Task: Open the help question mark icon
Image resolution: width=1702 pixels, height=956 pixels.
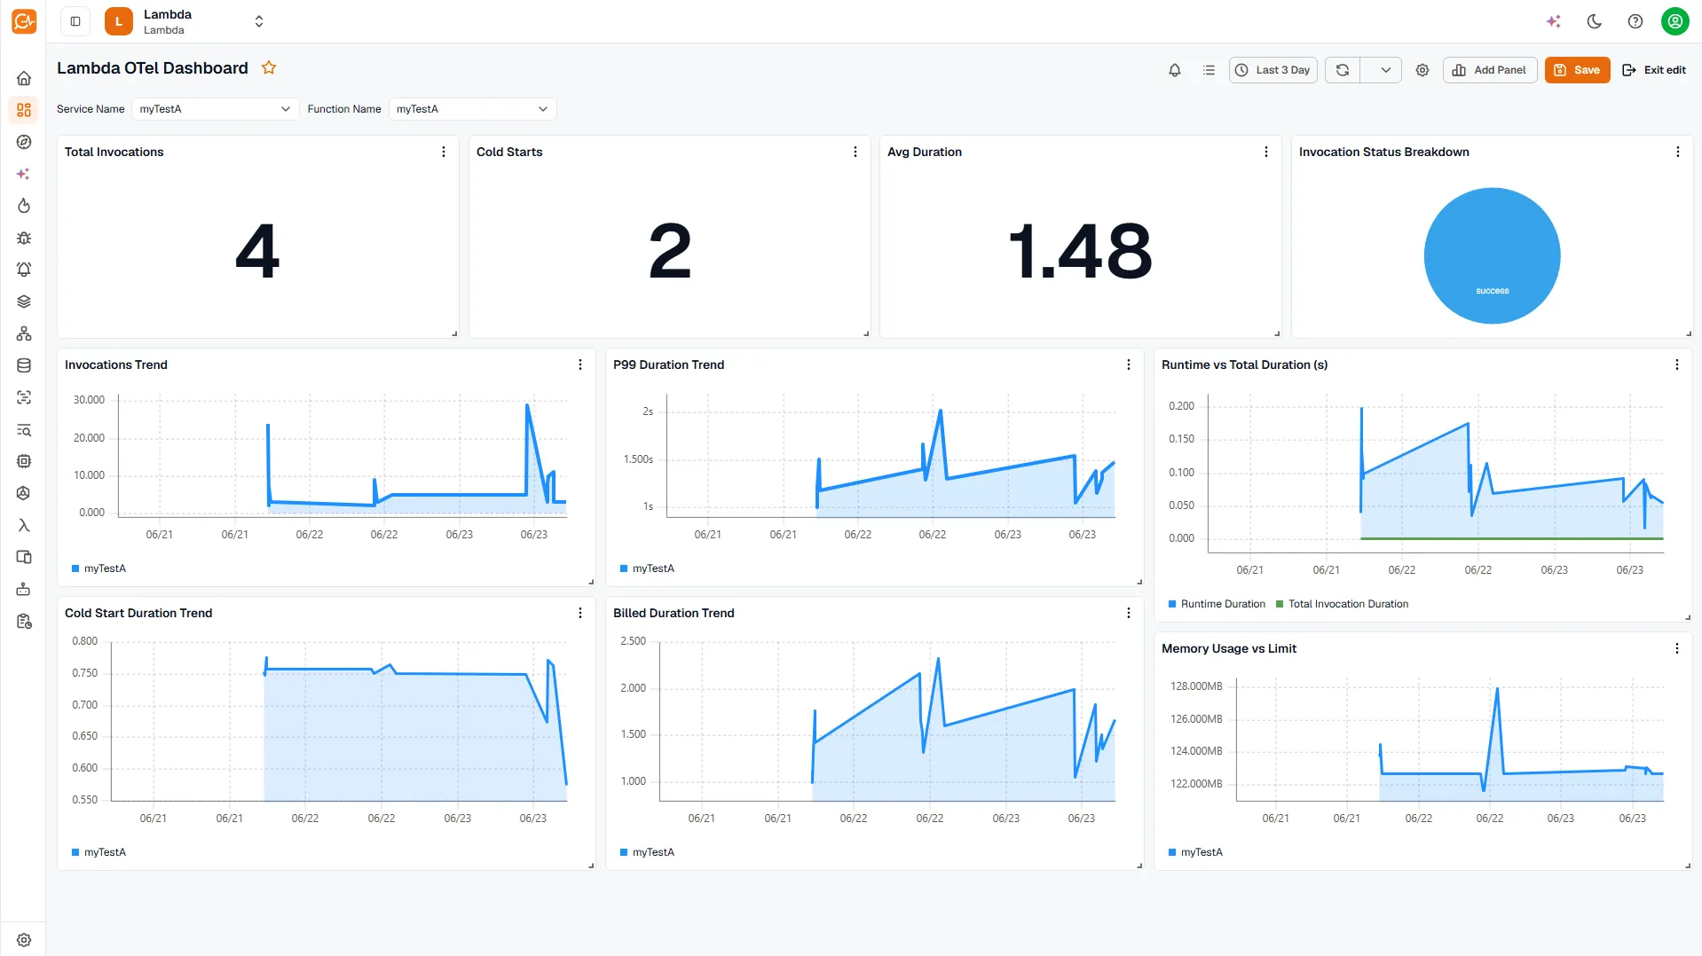Action: (1635, 21)
